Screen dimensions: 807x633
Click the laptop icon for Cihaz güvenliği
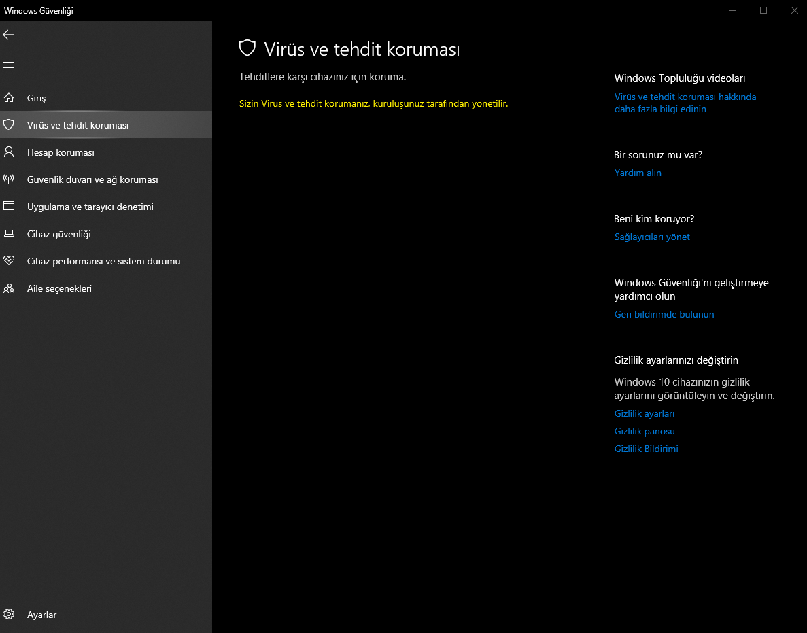9,234
